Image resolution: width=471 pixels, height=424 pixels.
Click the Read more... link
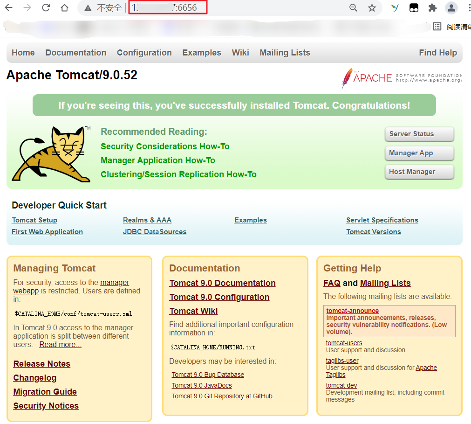61,345
